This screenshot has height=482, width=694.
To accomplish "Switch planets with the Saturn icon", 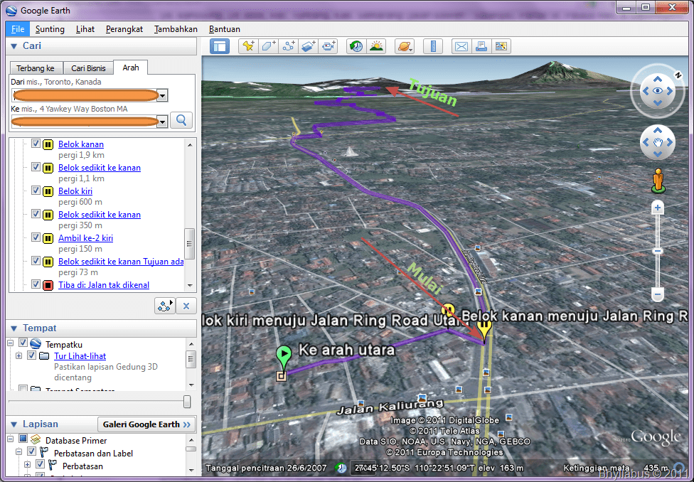I will pyautogui.click(x=405, y=46).
